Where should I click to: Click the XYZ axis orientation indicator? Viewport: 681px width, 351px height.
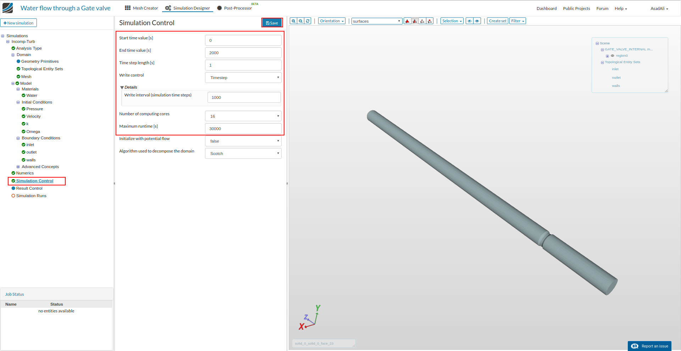(310, 317)
